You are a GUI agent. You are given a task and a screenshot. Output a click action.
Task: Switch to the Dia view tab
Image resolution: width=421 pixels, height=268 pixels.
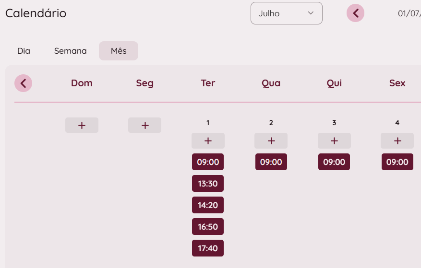point(24,51)
